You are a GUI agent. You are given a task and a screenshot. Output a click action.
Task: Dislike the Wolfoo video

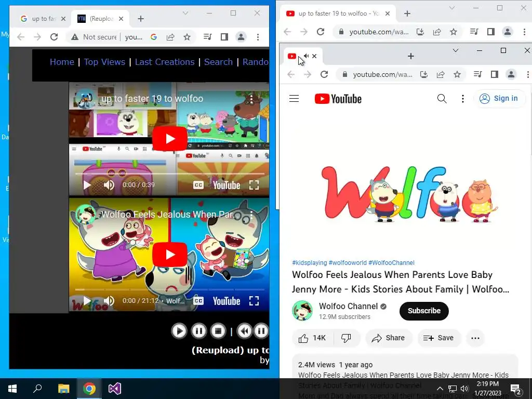(x=346, y=338)
